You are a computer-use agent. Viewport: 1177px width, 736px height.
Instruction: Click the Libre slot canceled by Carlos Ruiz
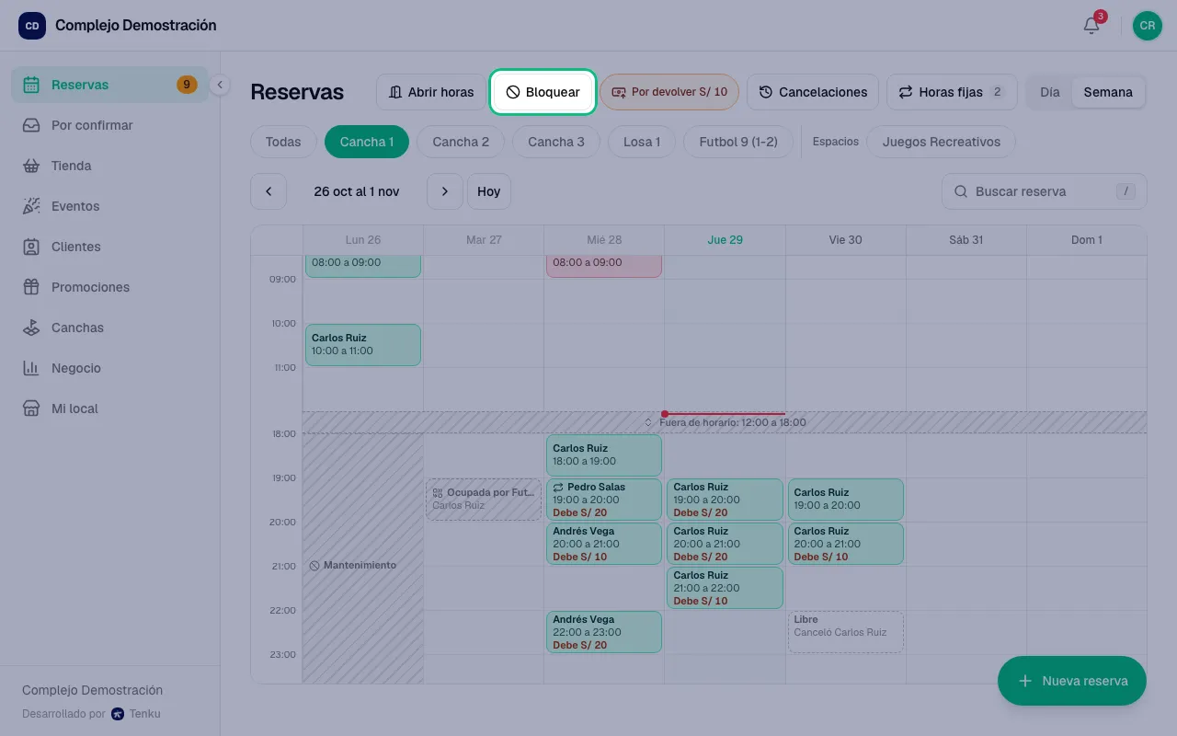coord(846,632)
